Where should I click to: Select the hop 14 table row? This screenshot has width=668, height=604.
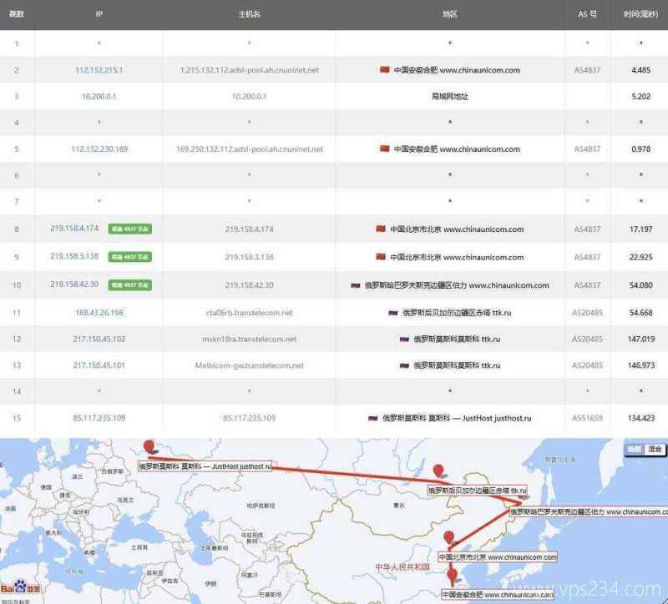pos(334,390)
